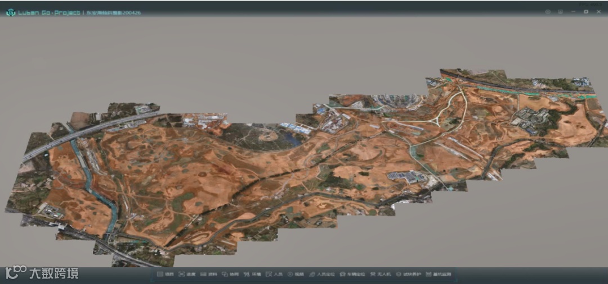Click the first title bar icon before minimize
The height and width of the screenshot is (284, 608).
pos(548,12)
